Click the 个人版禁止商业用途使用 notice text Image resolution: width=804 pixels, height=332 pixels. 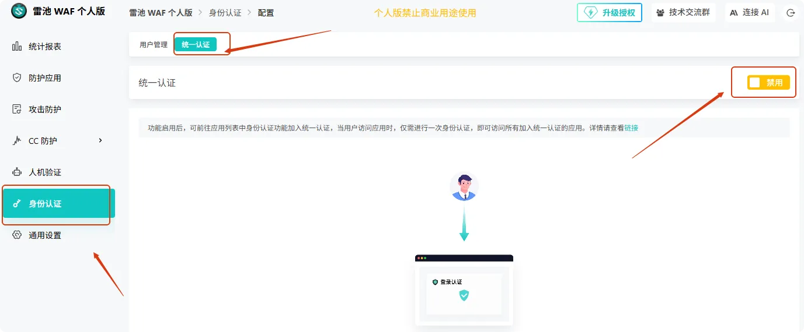pyautogui.click(x=425, y=12)
